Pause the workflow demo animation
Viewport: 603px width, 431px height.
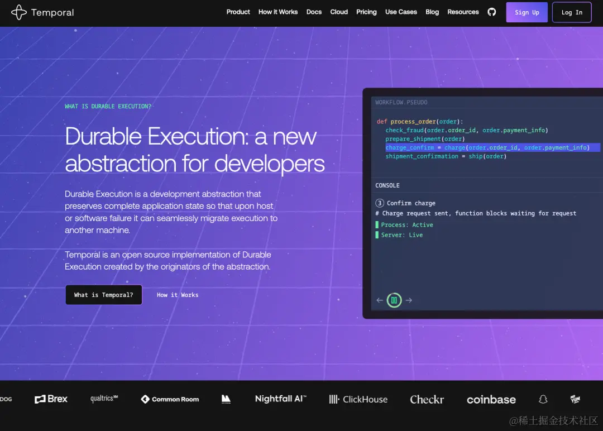394,300
